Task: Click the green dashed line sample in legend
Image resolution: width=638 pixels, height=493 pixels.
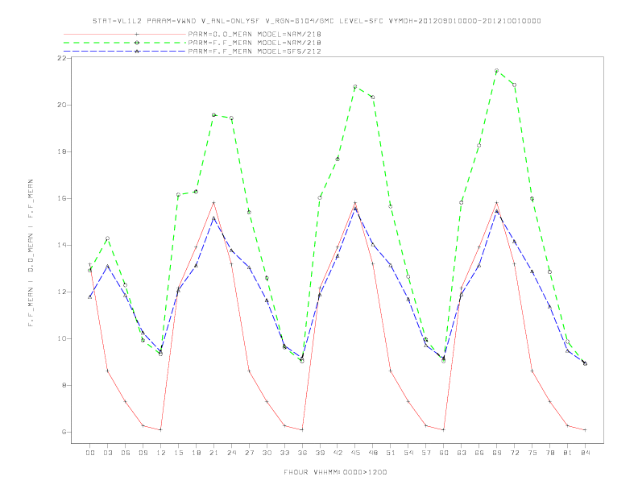Action: pyautogui.click(x=125, y=43)
